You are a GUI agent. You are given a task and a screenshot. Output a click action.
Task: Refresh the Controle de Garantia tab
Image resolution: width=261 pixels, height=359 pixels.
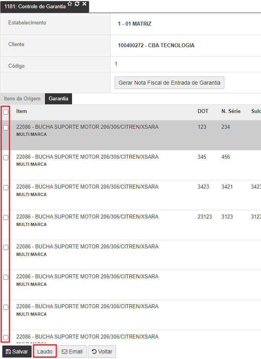(77, 4)
